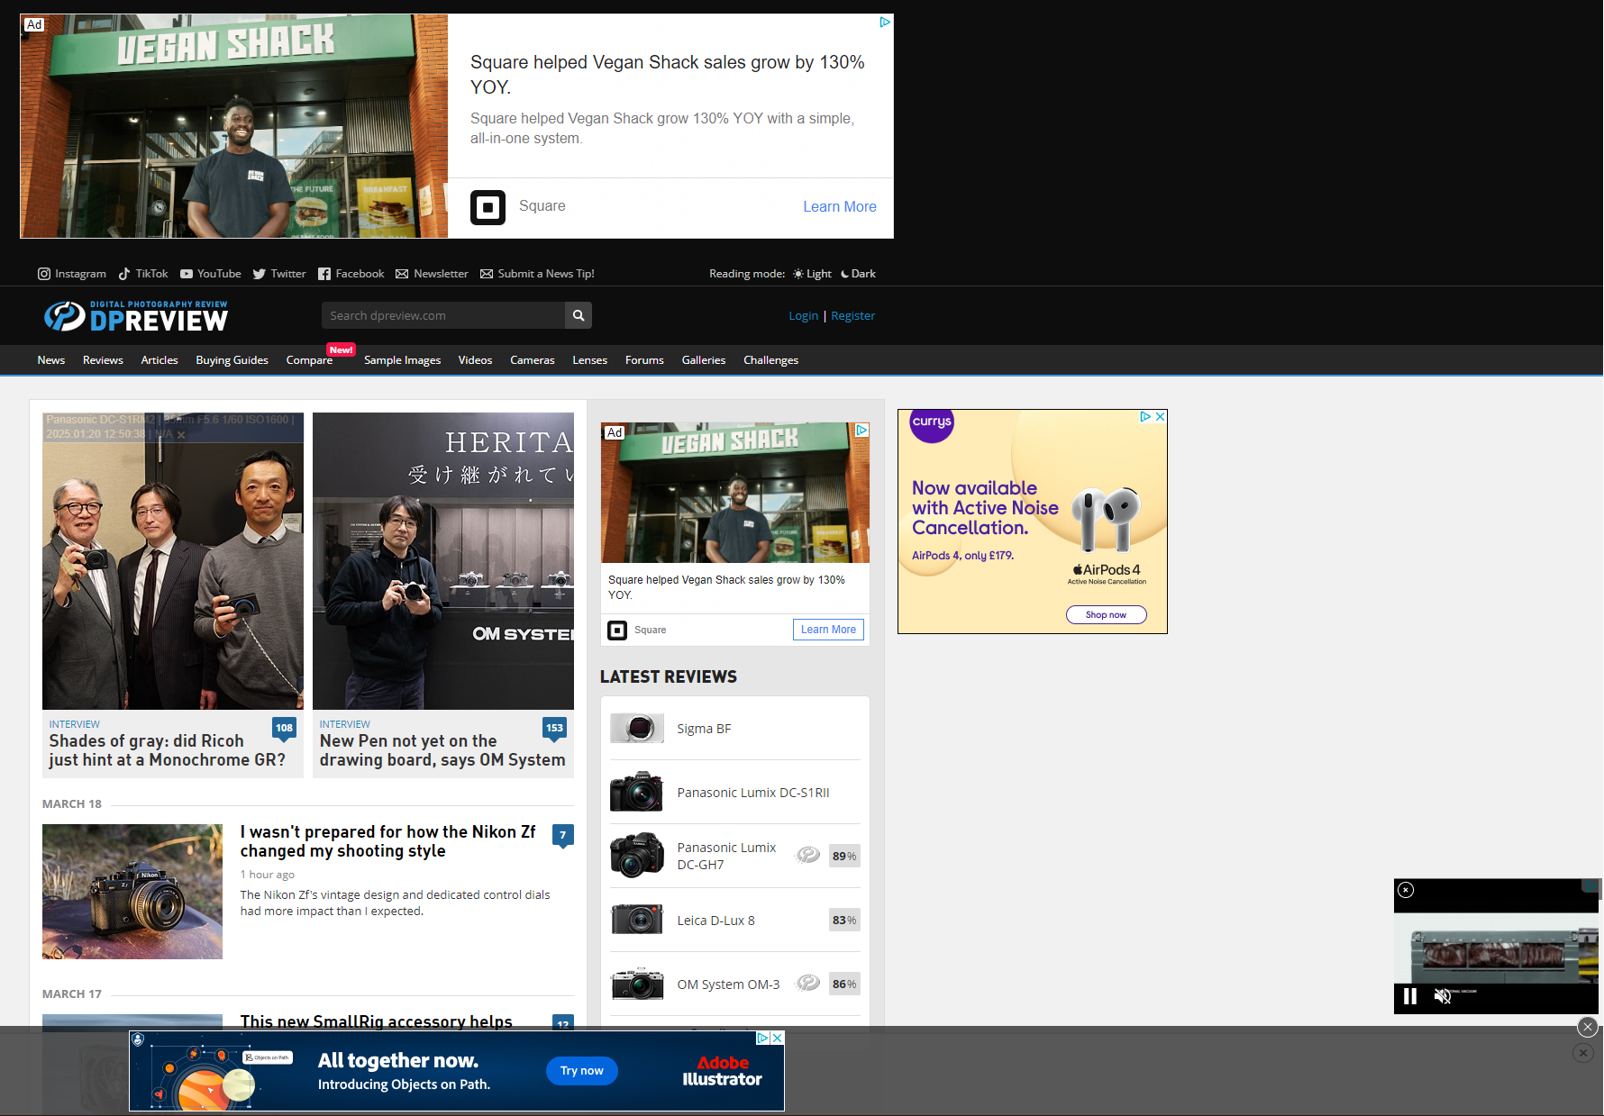Open the Panasonic Lumix DC-GH7 review
1604x1116 pixels.
[726, 856]
